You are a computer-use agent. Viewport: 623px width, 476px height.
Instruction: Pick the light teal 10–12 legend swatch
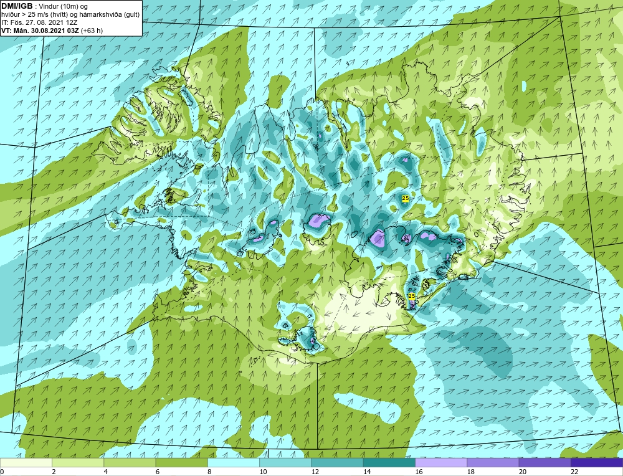click(x=285, y=462)
